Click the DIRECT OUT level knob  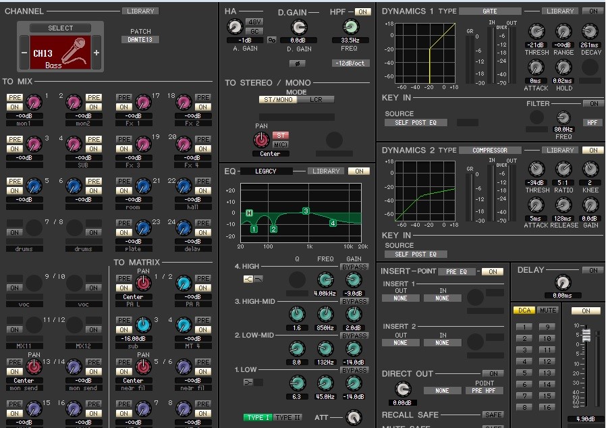click(x=403, y=390)
